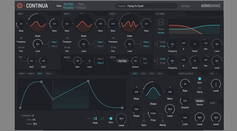This screenshot has height=131, width=237.
Task: Click the Filter 1 Frequency knob
Action: click(x=172, y=44)
